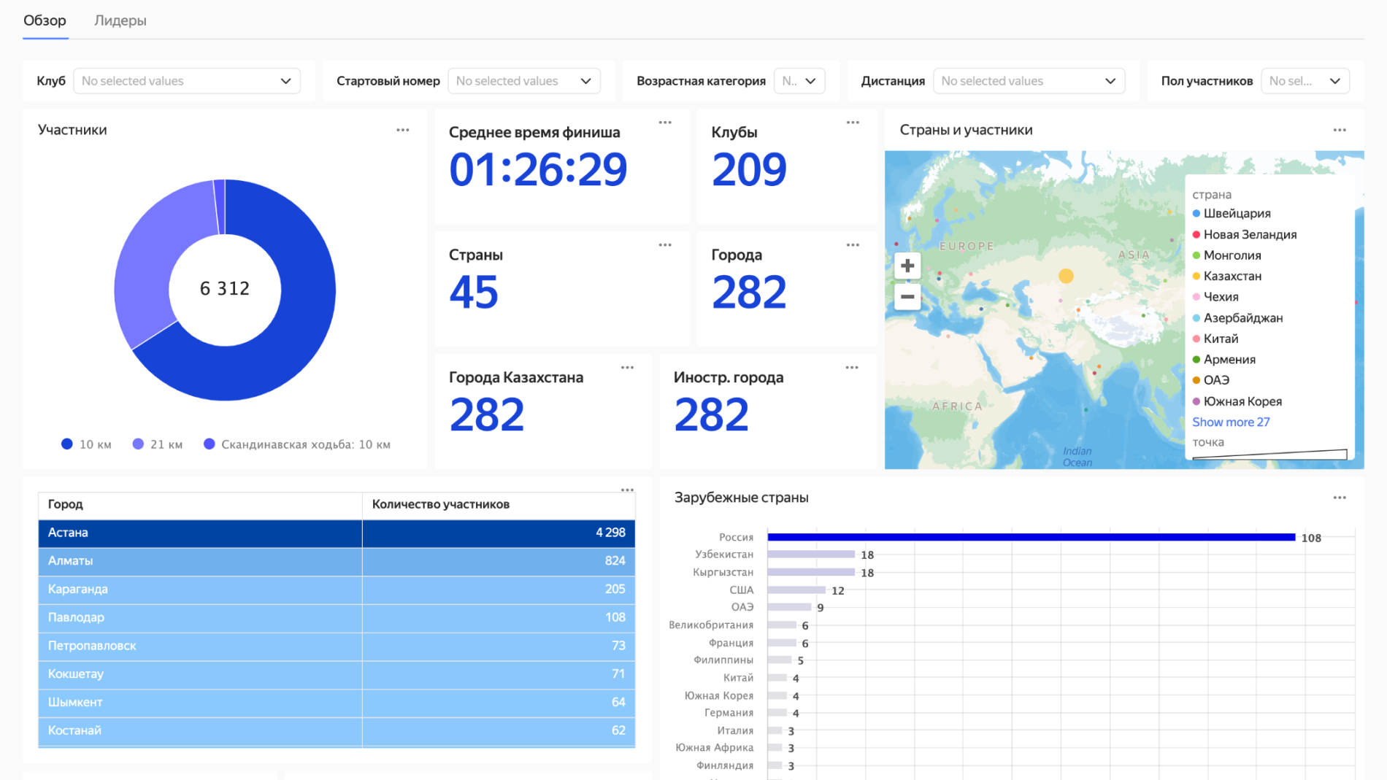
Task: Open Участники widget three-dot menu
Action: 402,130
